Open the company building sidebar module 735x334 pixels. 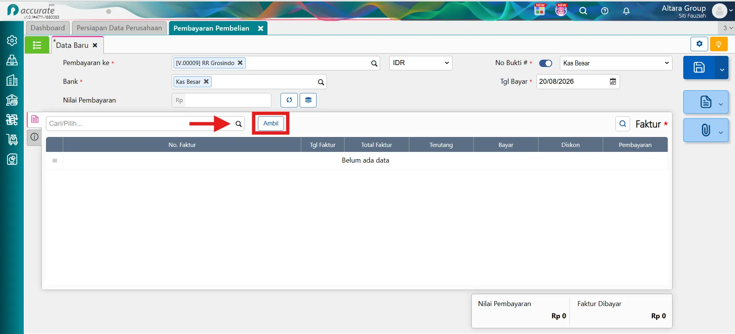click(12, 80)
